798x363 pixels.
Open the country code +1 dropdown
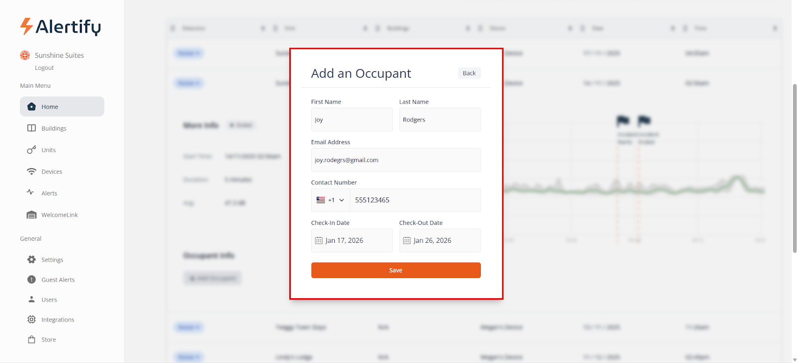(x=331, y=200)
